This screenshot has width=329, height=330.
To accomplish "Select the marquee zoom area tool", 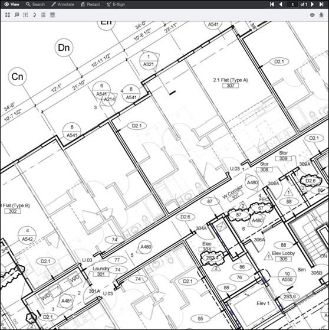I will pyautogui.click(x=25, y=15).
